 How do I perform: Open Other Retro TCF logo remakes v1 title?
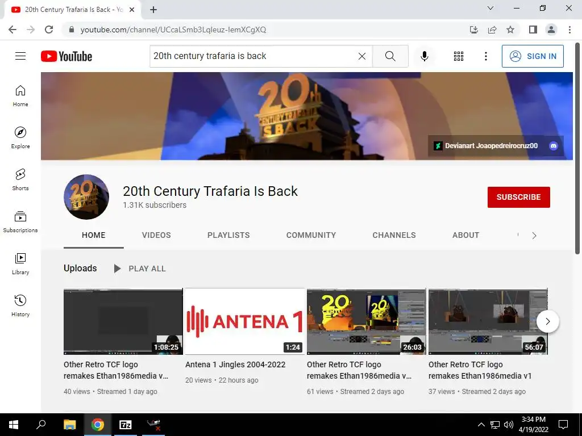click(480, 370)
